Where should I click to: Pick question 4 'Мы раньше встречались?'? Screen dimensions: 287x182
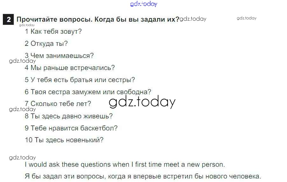[70, 68]
